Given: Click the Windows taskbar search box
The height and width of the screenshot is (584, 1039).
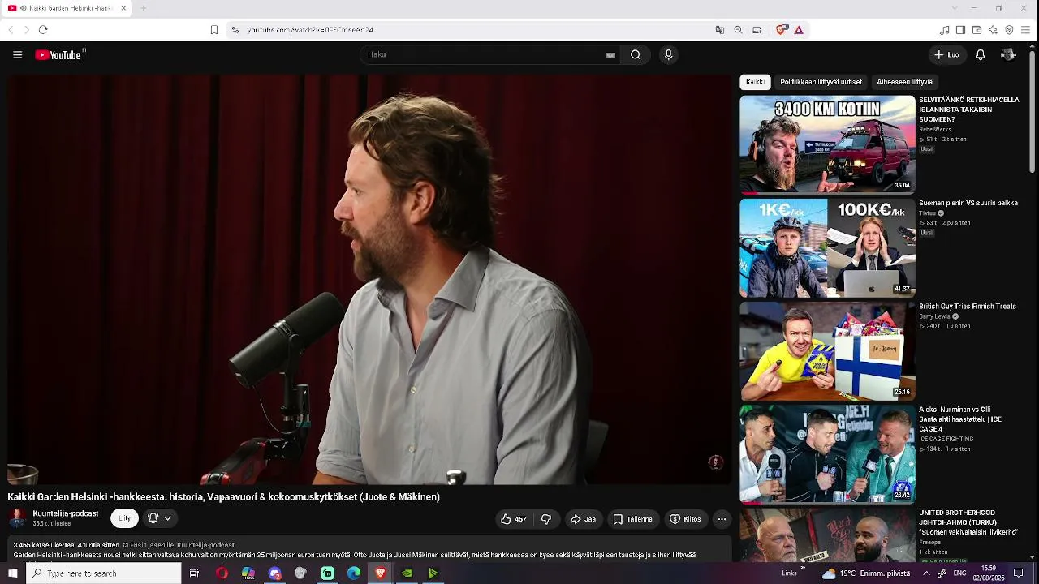Looking at the screenshot, I should pyautogui.click(x=104, y=573).
